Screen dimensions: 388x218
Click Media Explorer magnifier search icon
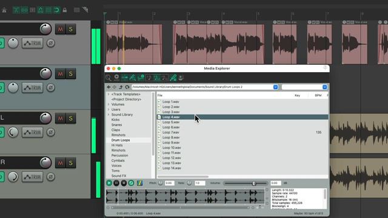109,78
